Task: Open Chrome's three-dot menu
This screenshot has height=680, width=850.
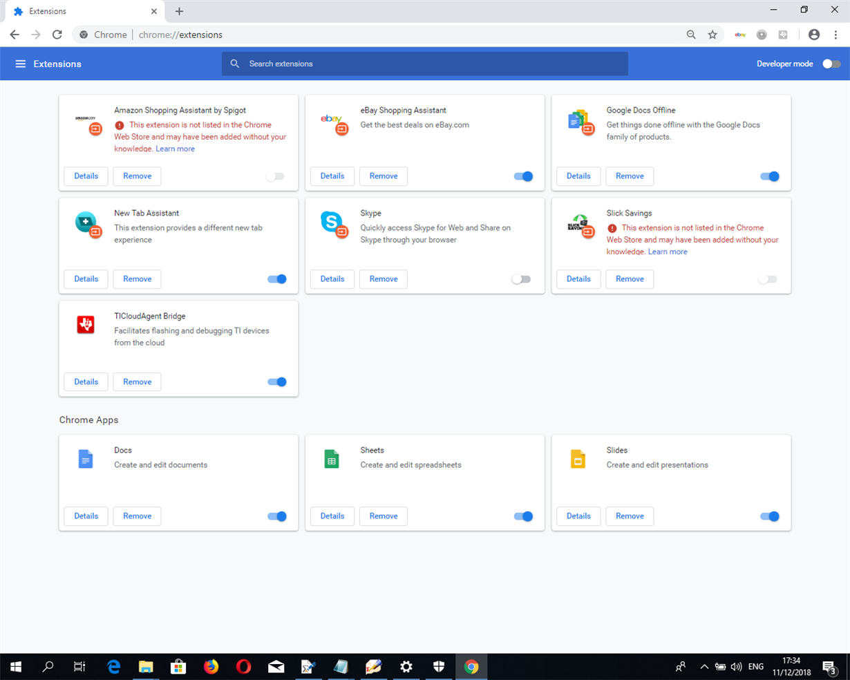Action: 835,35
